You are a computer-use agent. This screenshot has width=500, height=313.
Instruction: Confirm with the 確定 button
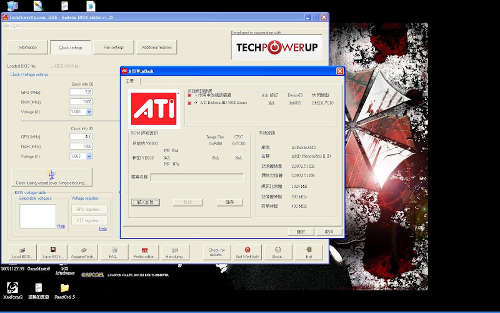tap(301, 232)
